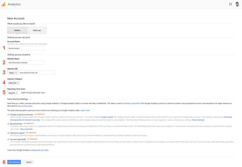Toggle the Benchmarking checkbox
This screenshot has width=242, height=167.
[x=8, y=124]
